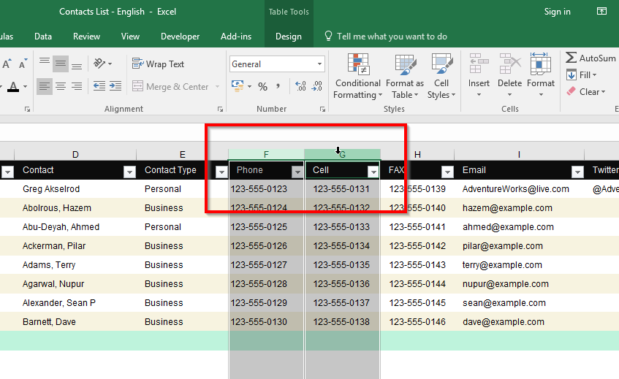
Task: Open the Review ribbon tab
Action: 86,37
